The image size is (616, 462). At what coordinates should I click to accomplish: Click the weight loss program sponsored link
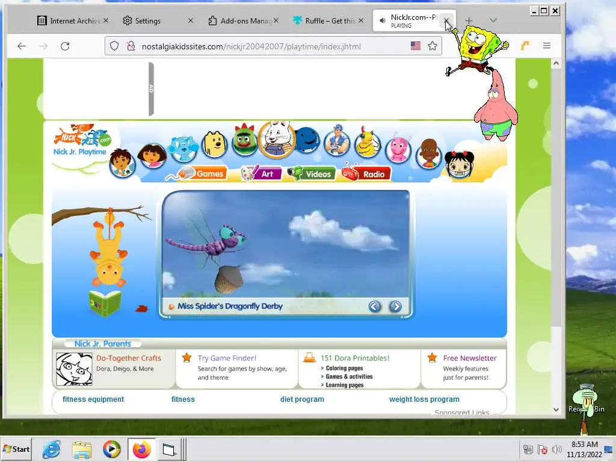pyautogui.click(x=424, y=399)
